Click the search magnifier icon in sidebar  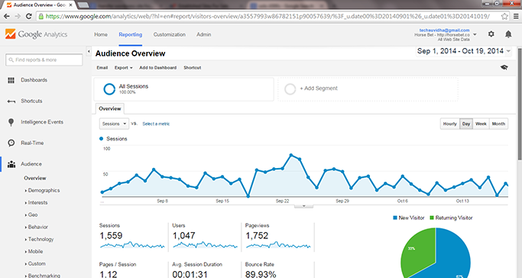tap(11, 60)
